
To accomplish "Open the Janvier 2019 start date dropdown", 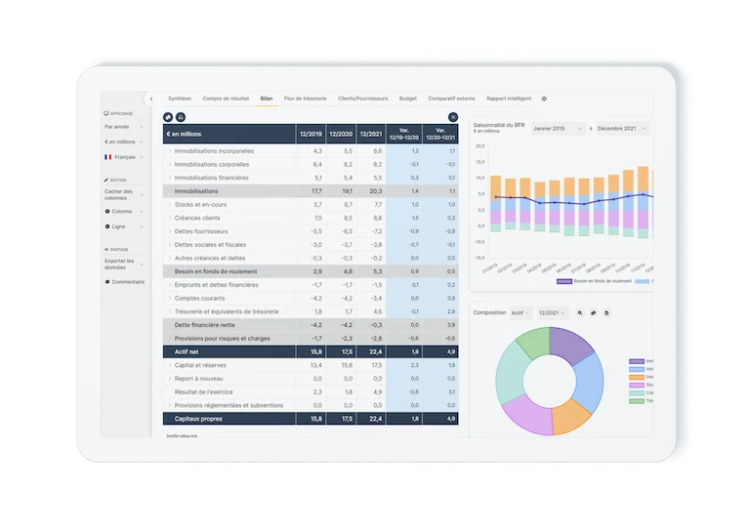I will [558, 129].
